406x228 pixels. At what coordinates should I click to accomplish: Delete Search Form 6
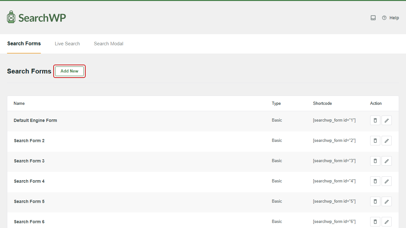click(375, 222)
